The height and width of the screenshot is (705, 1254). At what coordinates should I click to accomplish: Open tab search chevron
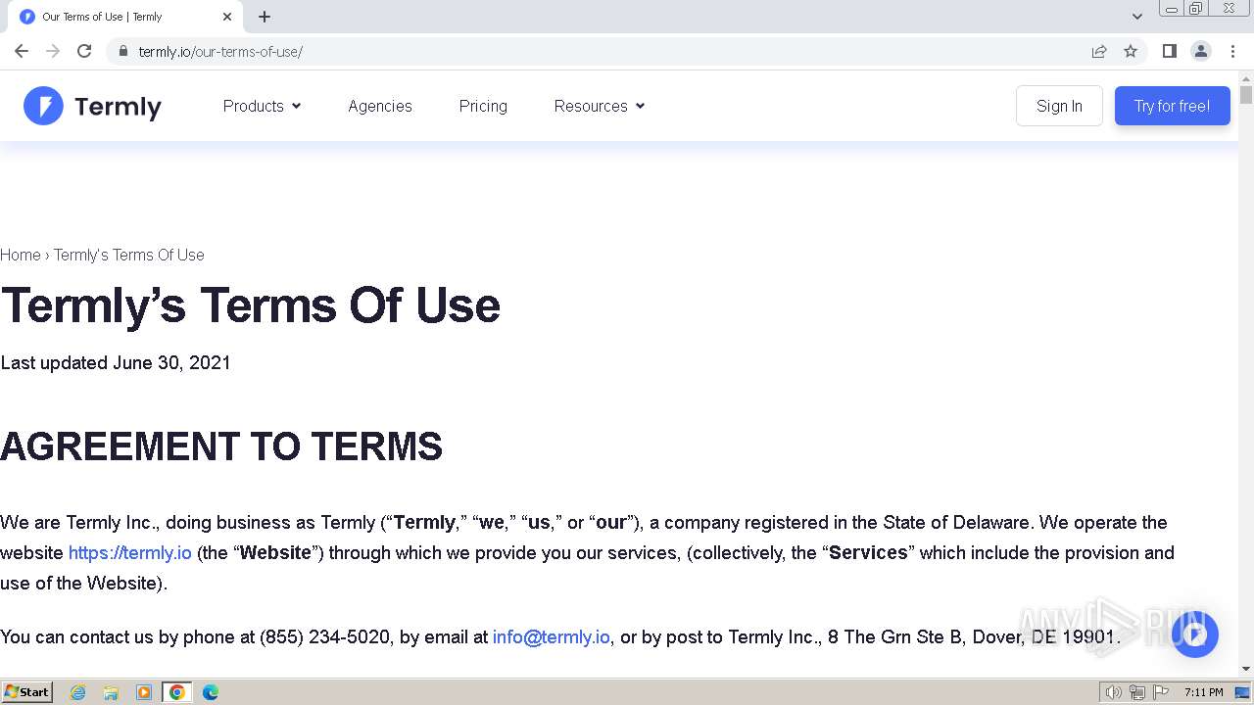(1137, 17)
